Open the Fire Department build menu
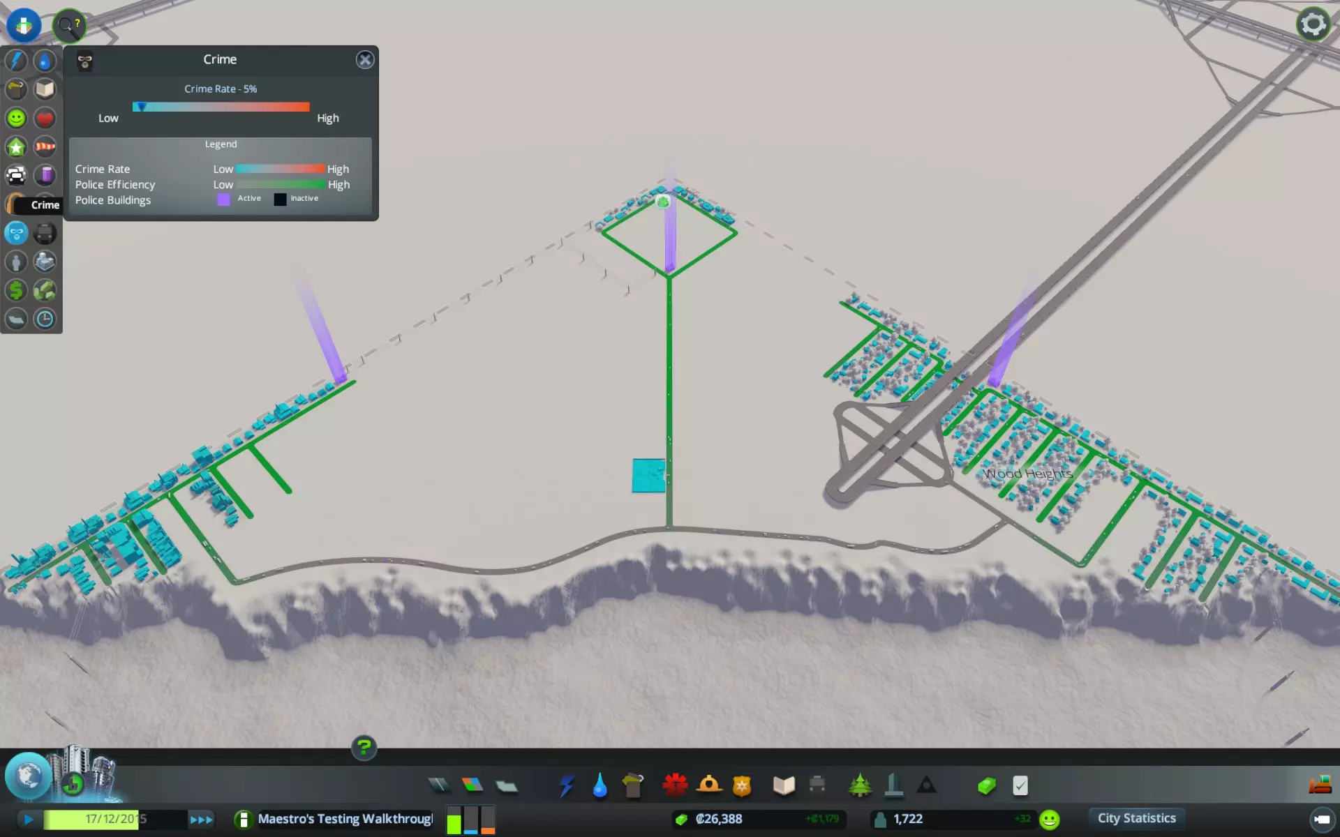Image resolution: width=1340 pixels, height=837 pixels. [709, 785]
